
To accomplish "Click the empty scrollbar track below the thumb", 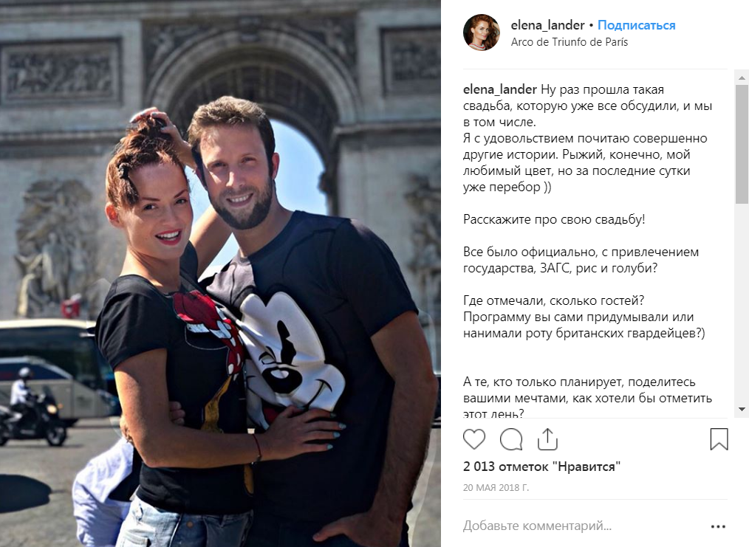I will click(742, 303).
